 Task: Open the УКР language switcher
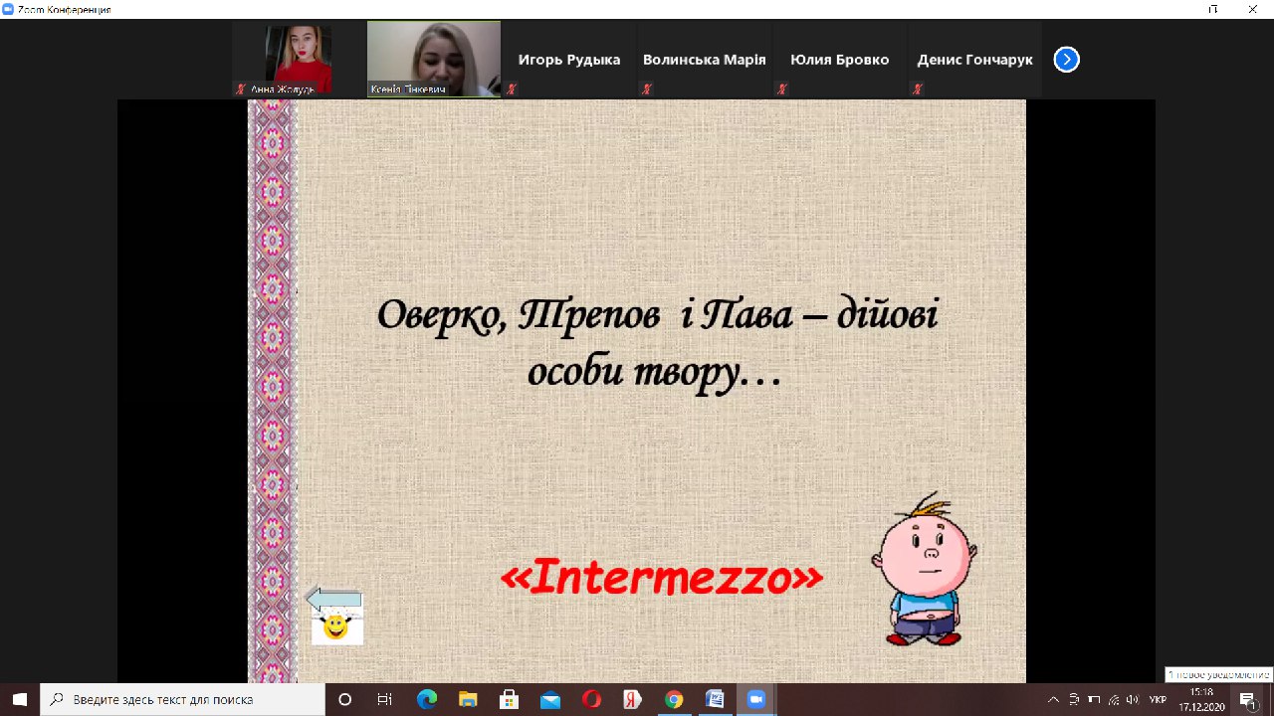click(x=1158, y=699)
